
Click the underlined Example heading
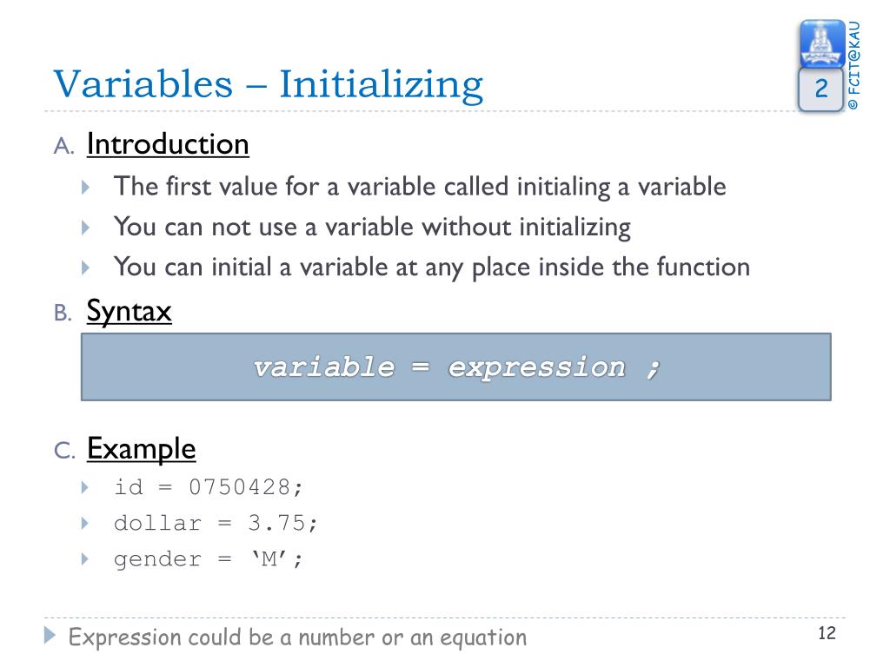tap(141, 449)
